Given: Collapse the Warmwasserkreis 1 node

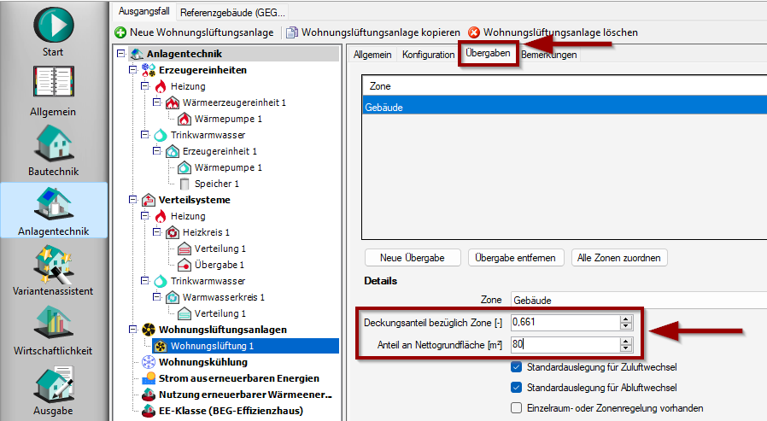Looking at the screenshot, I should 156,296.
